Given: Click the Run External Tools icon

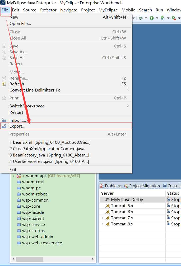Looking at the screenshot, I should click(174, 18).
